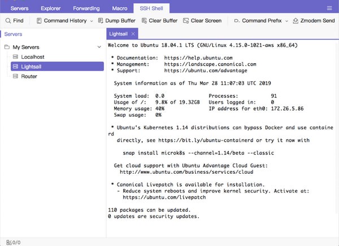Click the Zmodem Send upload icon
Viewport: 339px width, 246px height.
click(295, 21)
